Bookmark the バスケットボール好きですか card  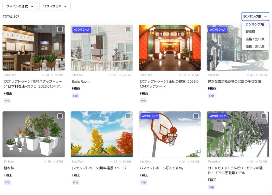[x=196, y=116]
